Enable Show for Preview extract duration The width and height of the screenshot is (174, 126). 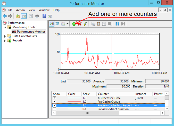pyautogui.click(x=54, y=109)
